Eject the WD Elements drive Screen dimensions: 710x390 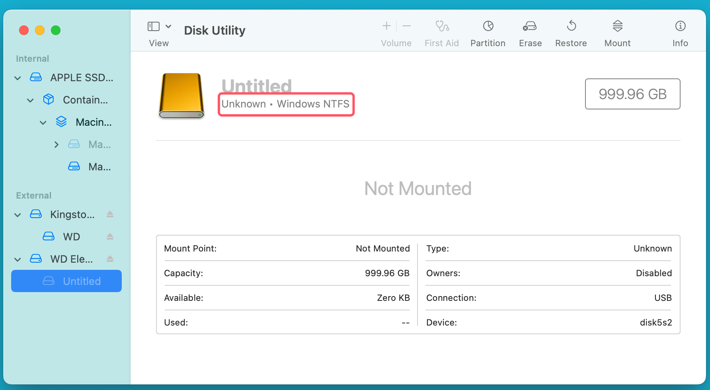pos(109,259)
